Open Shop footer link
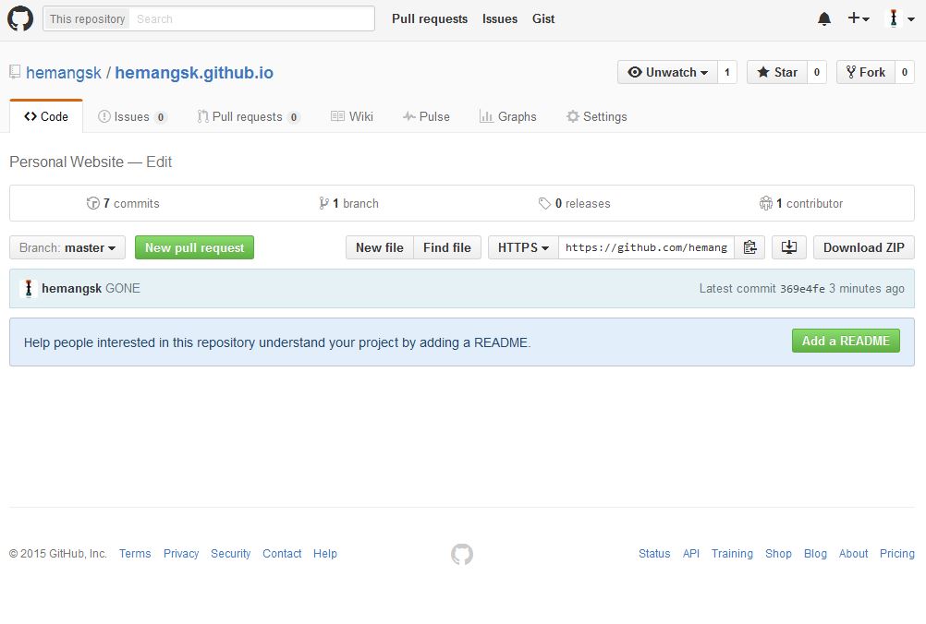Screen dimensions: 926x624 coord(778,554)
